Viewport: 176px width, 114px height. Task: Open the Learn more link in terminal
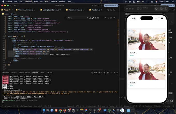pyautogui.click(x=7, y=95)
